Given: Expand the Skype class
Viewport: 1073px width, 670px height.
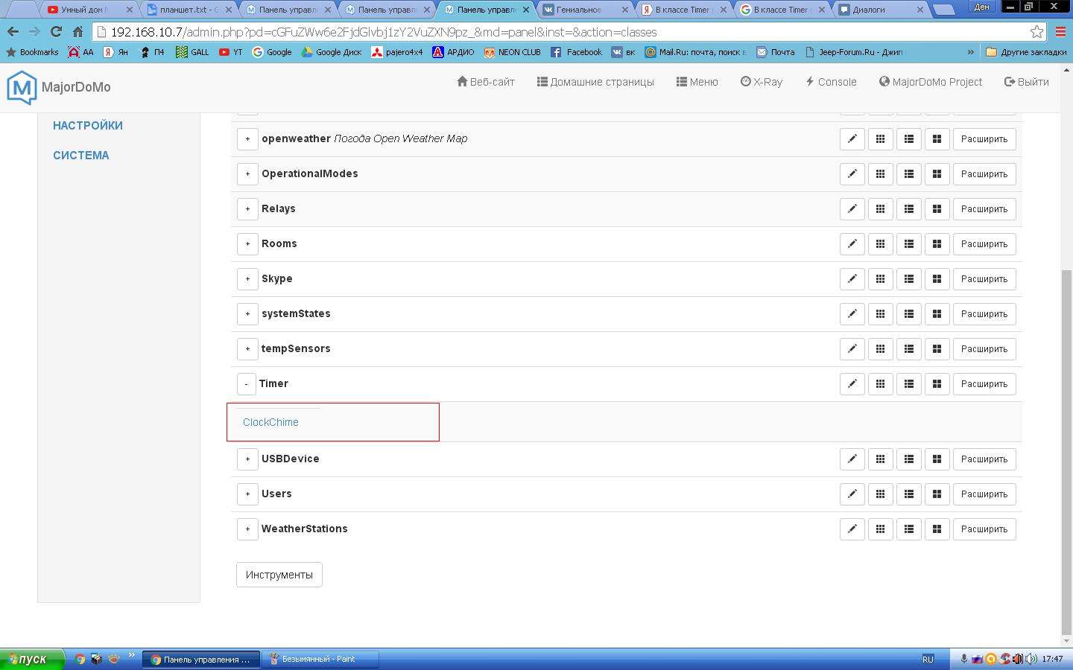Looking at the screenshot, I should 247,279.
